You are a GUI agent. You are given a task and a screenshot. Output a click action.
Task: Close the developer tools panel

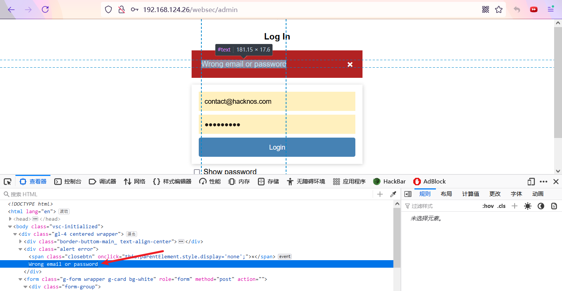click(556, 182)
